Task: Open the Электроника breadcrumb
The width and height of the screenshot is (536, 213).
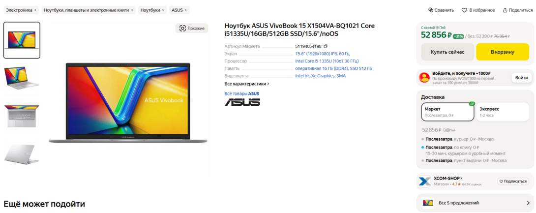Action: (x=21, y=10)
